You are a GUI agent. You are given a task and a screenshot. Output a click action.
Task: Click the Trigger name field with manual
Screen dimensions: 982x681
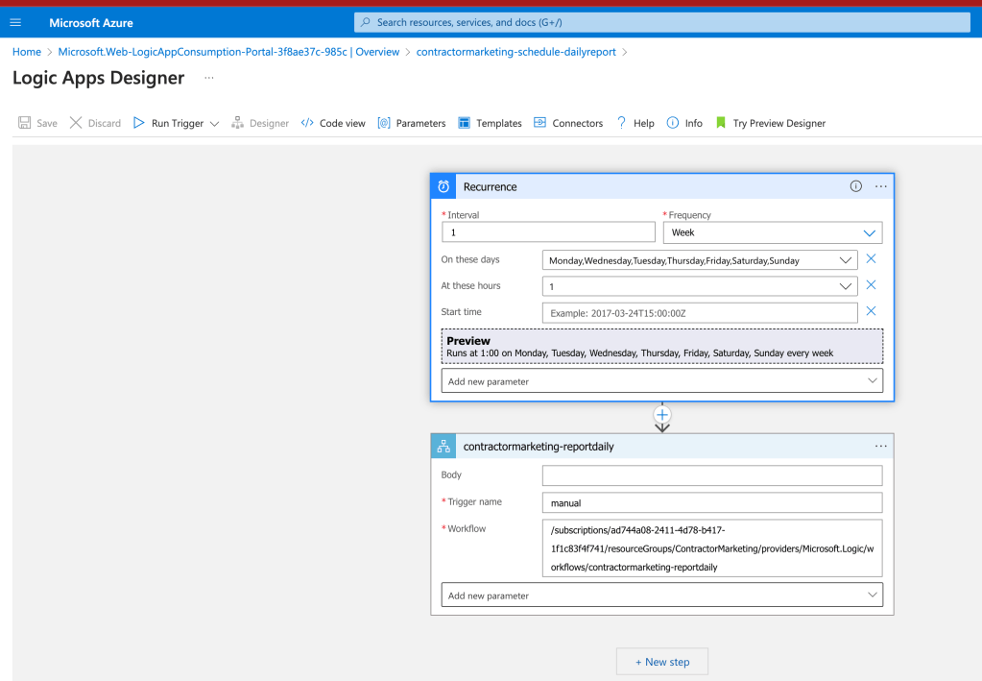(712, 502)
